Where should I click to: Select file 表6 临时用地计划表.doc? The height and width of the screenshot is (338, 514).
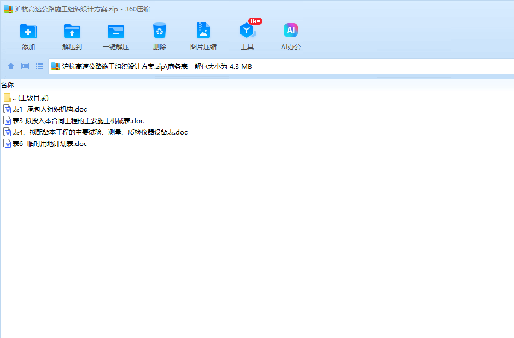tap(45, 144)
